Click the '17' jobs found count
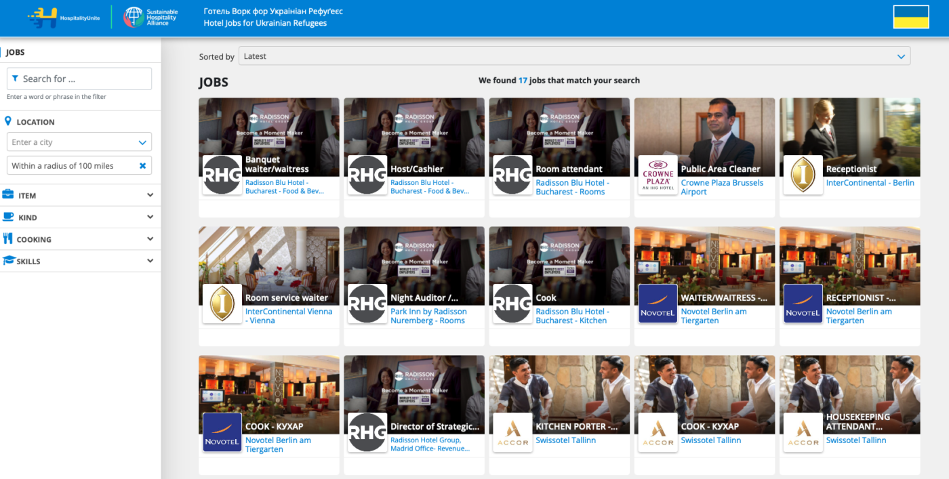The width and height of the screenshot is (949, 479). point(523,80)
